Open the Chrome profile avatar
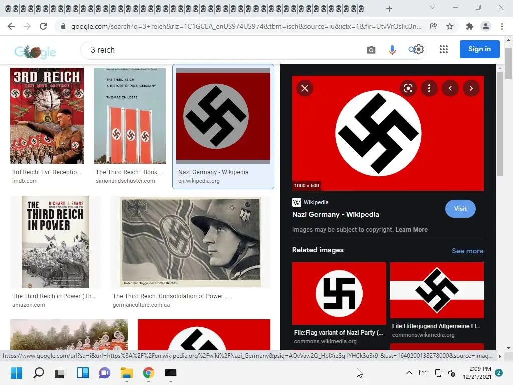The height and width of the screenshot is (385, 513). click(x=486, y=26)
